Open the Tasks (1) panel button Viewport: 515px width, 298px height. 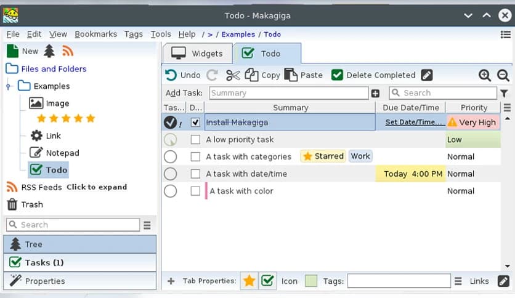coord(80,262)
